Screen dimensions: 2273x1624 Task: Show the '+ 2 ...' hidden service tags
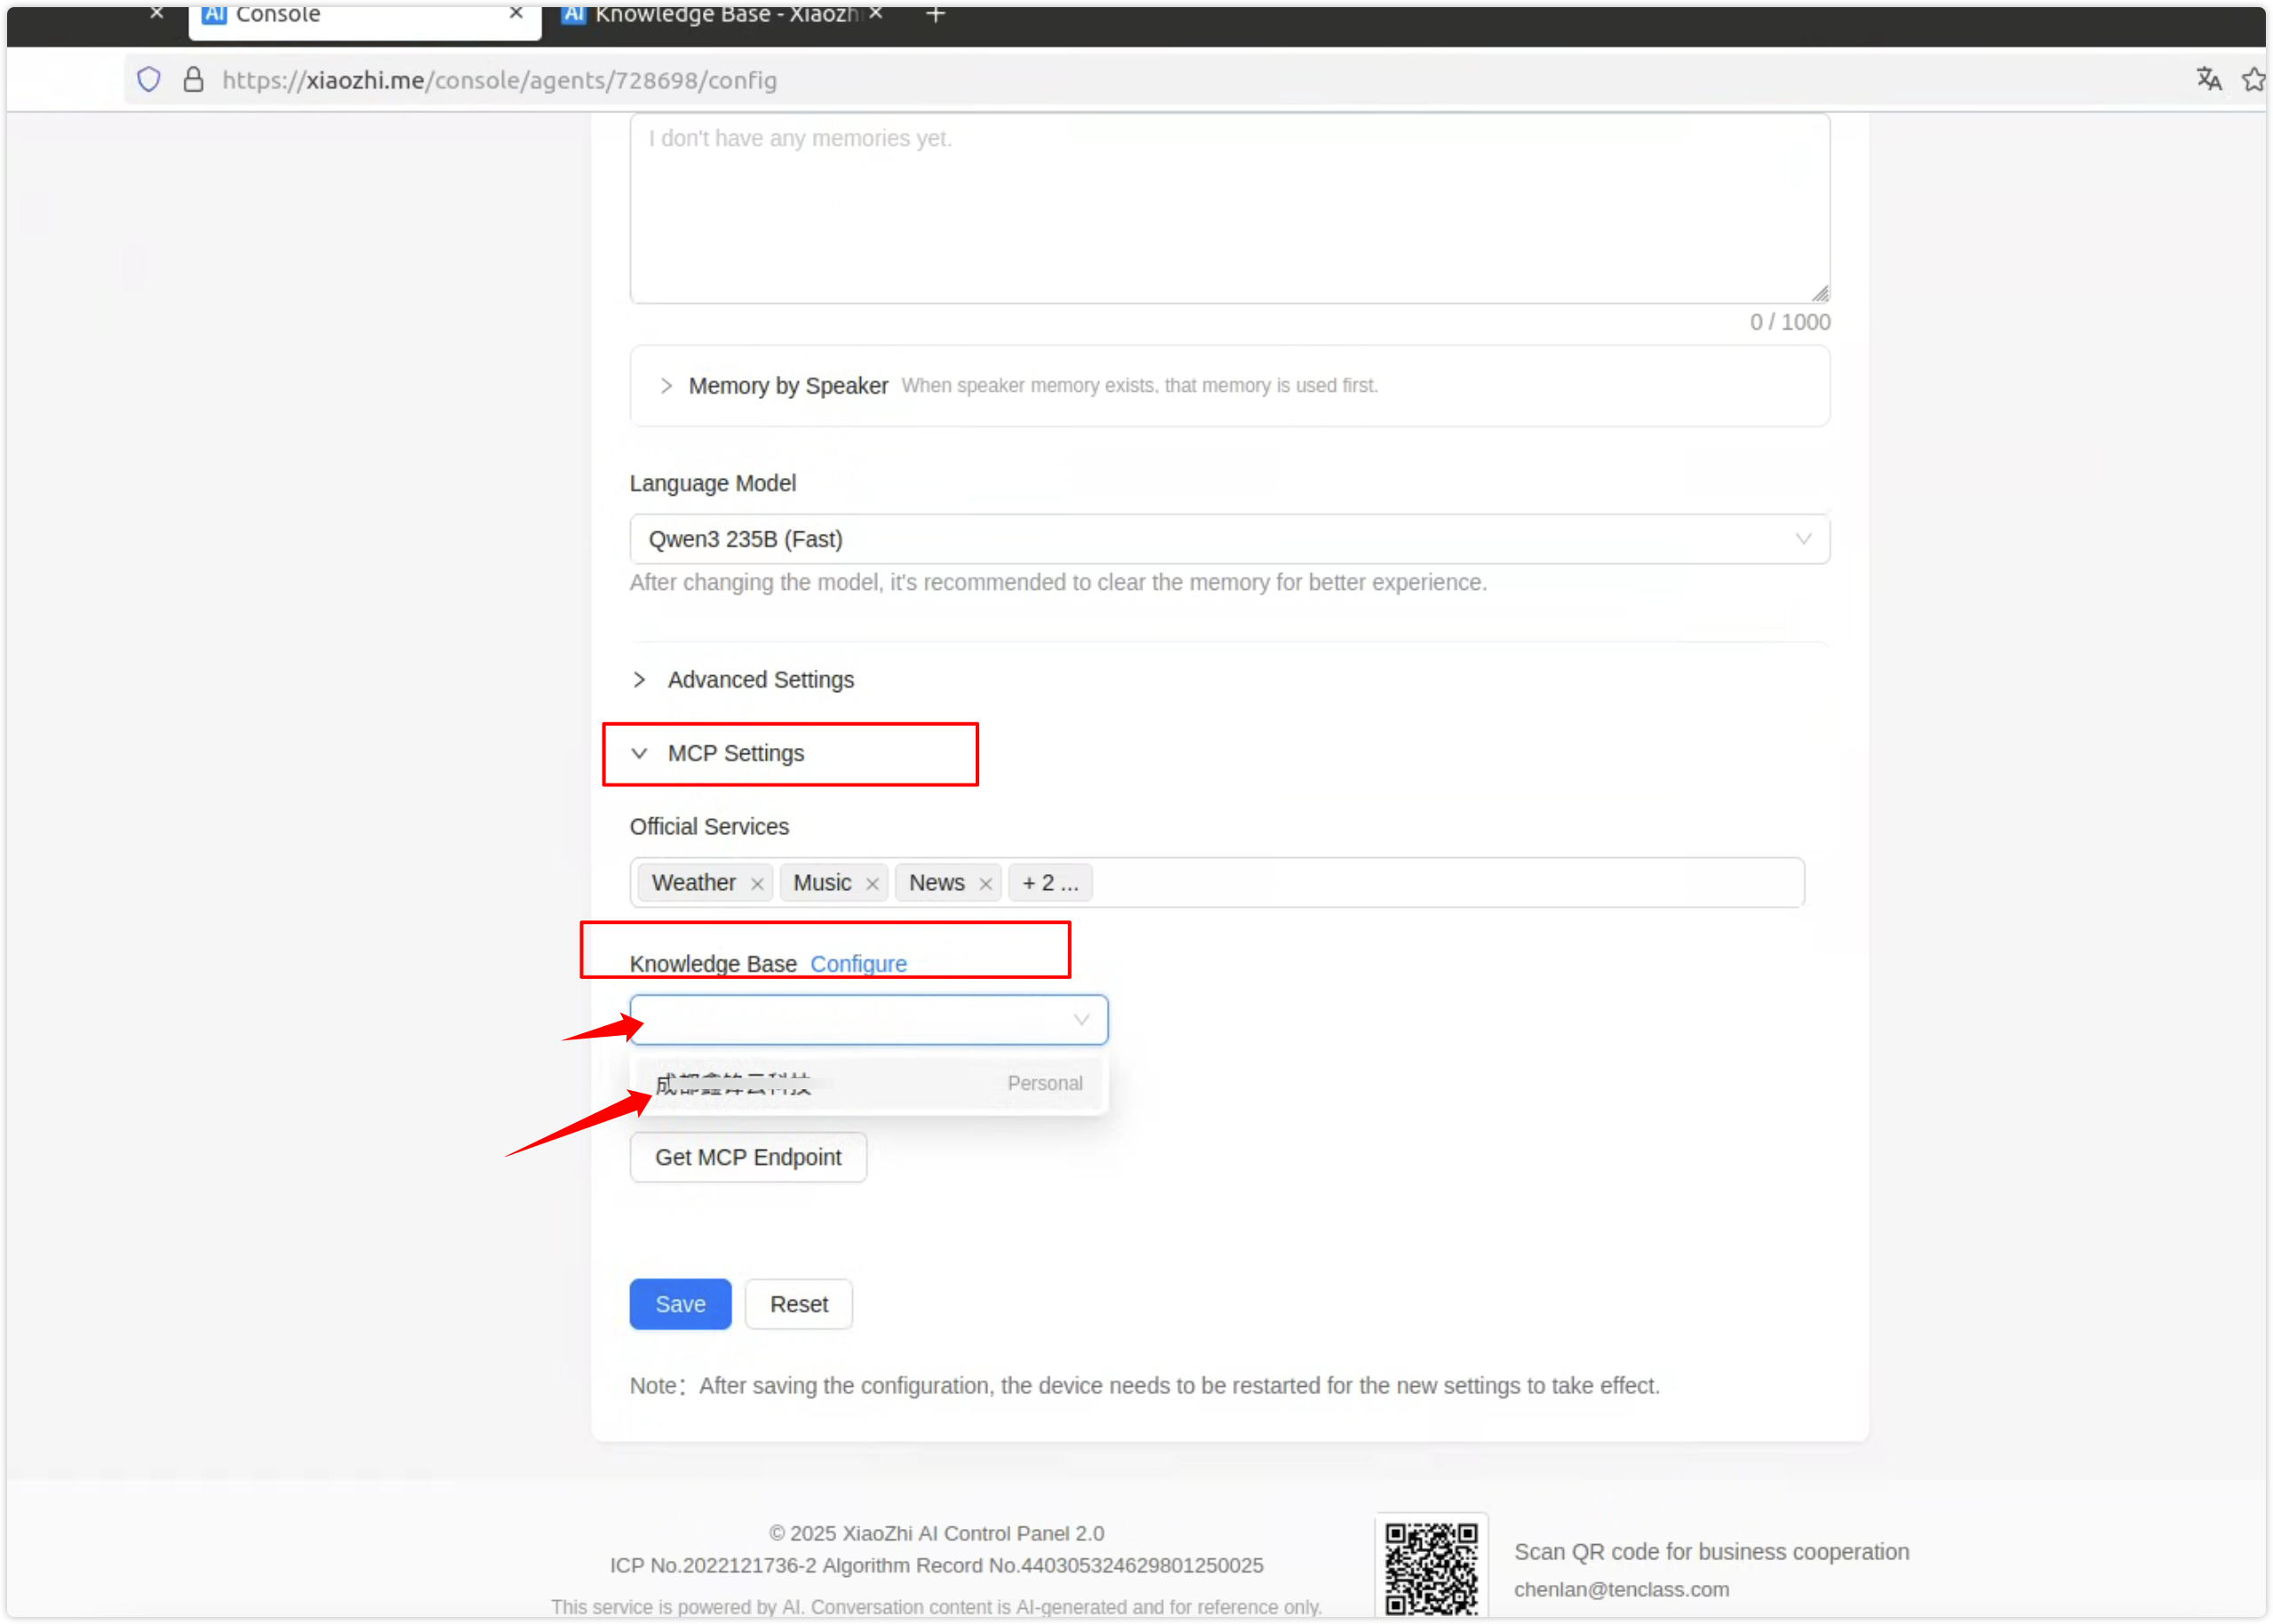point(1050,883)
